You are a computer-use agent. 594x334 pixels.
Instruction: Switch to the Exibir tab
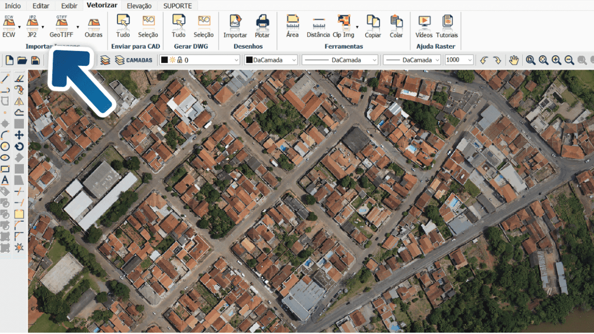69,6
